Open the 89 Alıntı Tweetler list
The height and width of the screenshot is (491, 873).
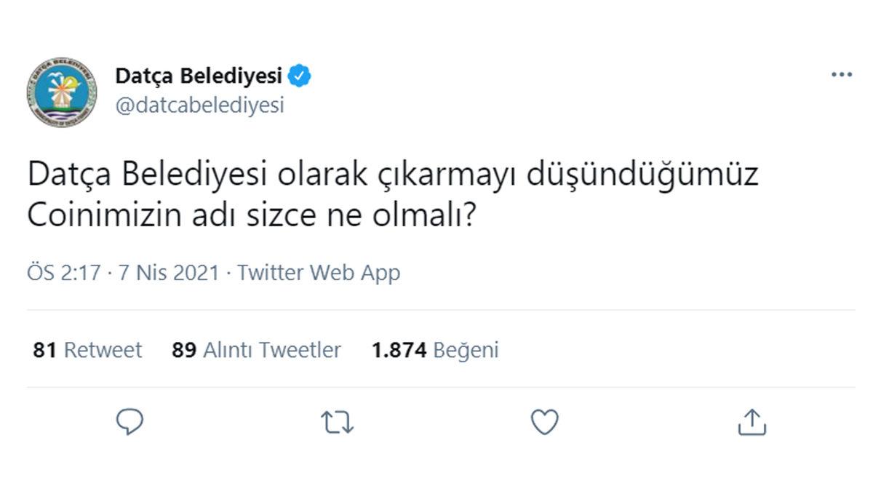click(x=256, y=350)
